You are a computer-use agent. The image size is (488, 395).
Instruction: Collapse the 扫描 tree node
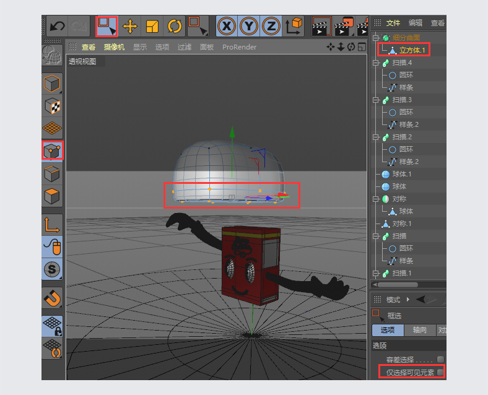(x=376, y=236)
